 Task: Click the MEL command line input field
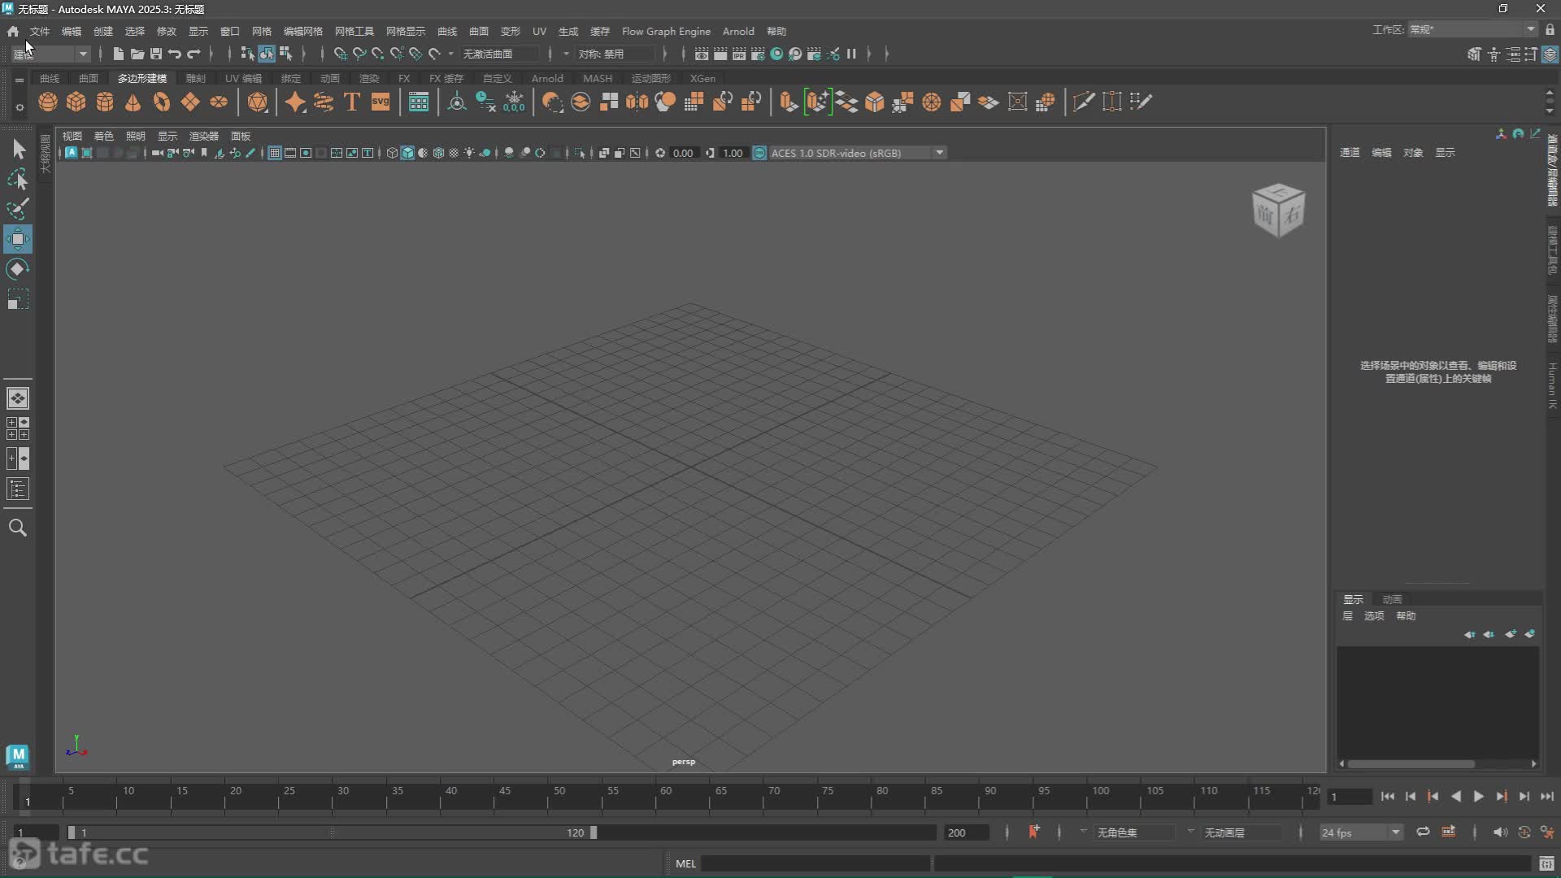[x=815, y=863]
